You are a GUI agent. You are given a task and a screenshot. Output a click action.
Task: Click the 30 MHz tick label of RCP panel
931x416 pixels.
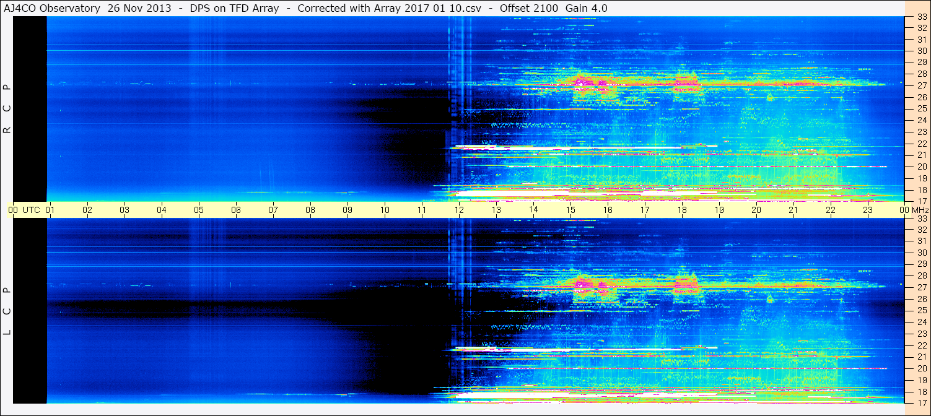(922, 51)
